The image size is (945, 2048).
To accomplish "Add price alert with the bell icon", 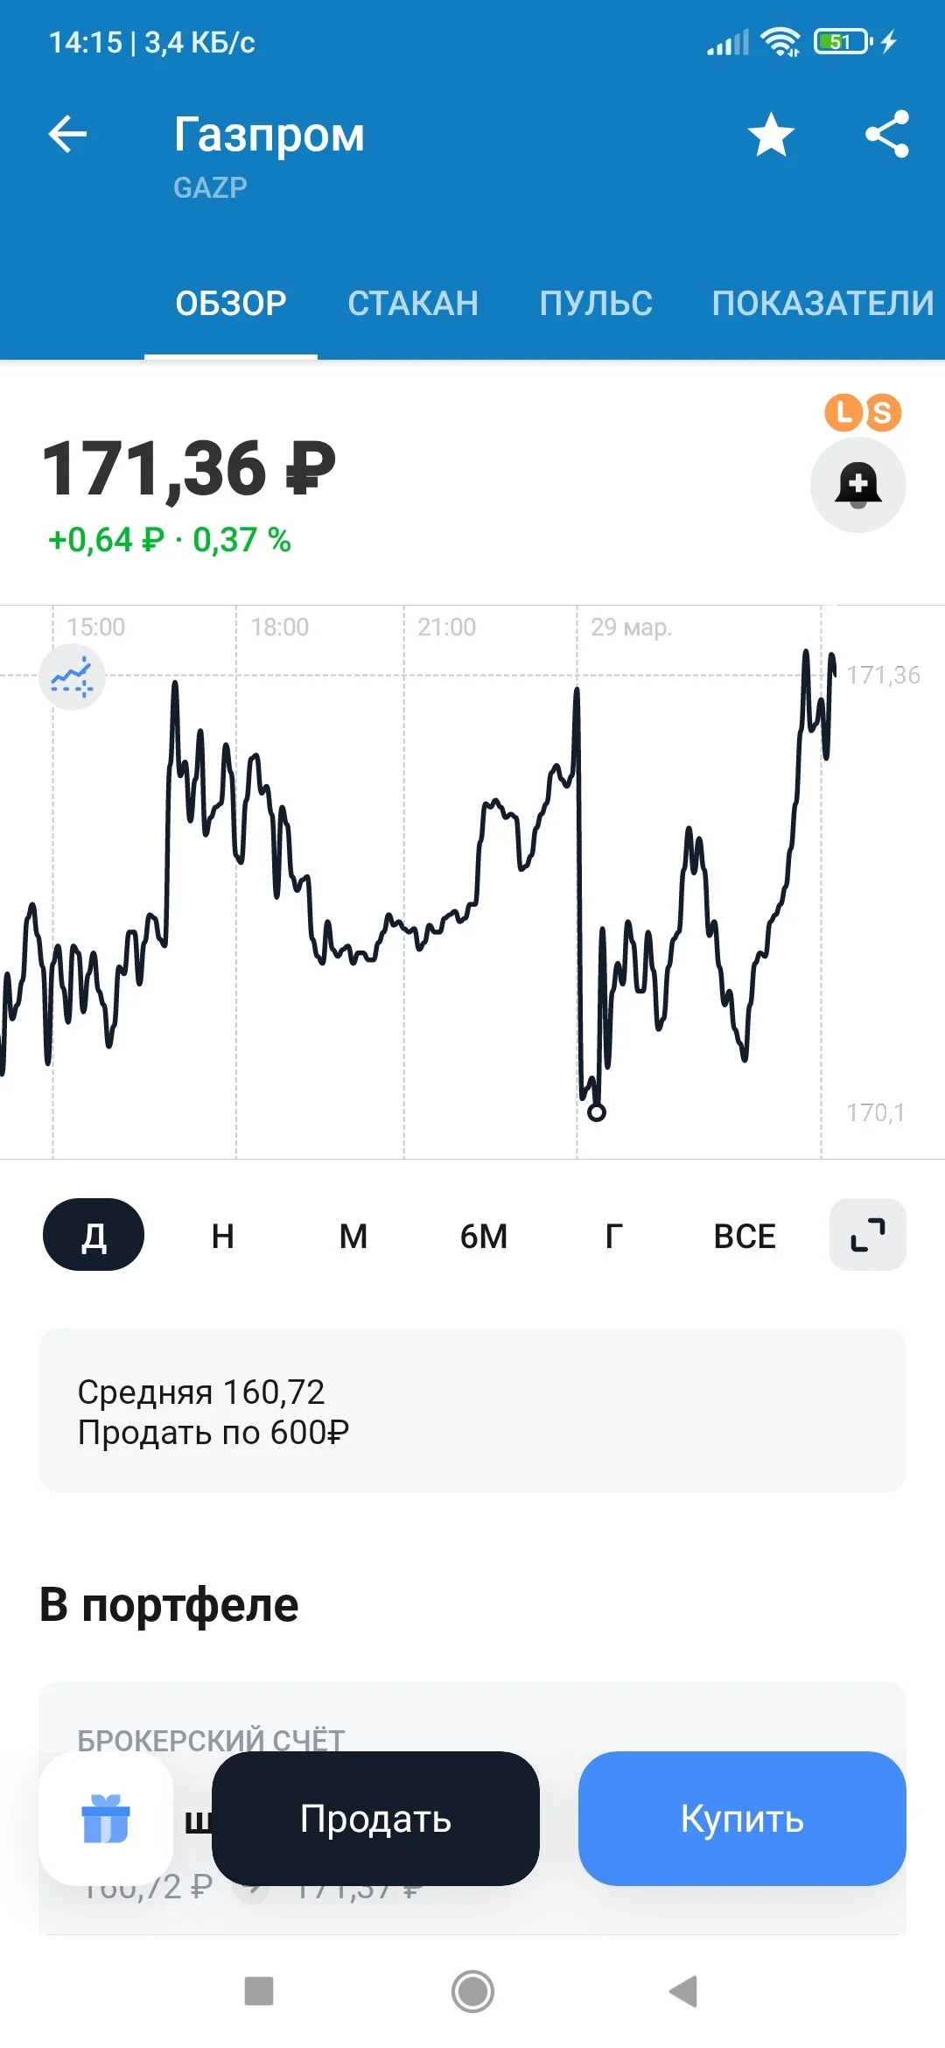I will coord(858,485).
